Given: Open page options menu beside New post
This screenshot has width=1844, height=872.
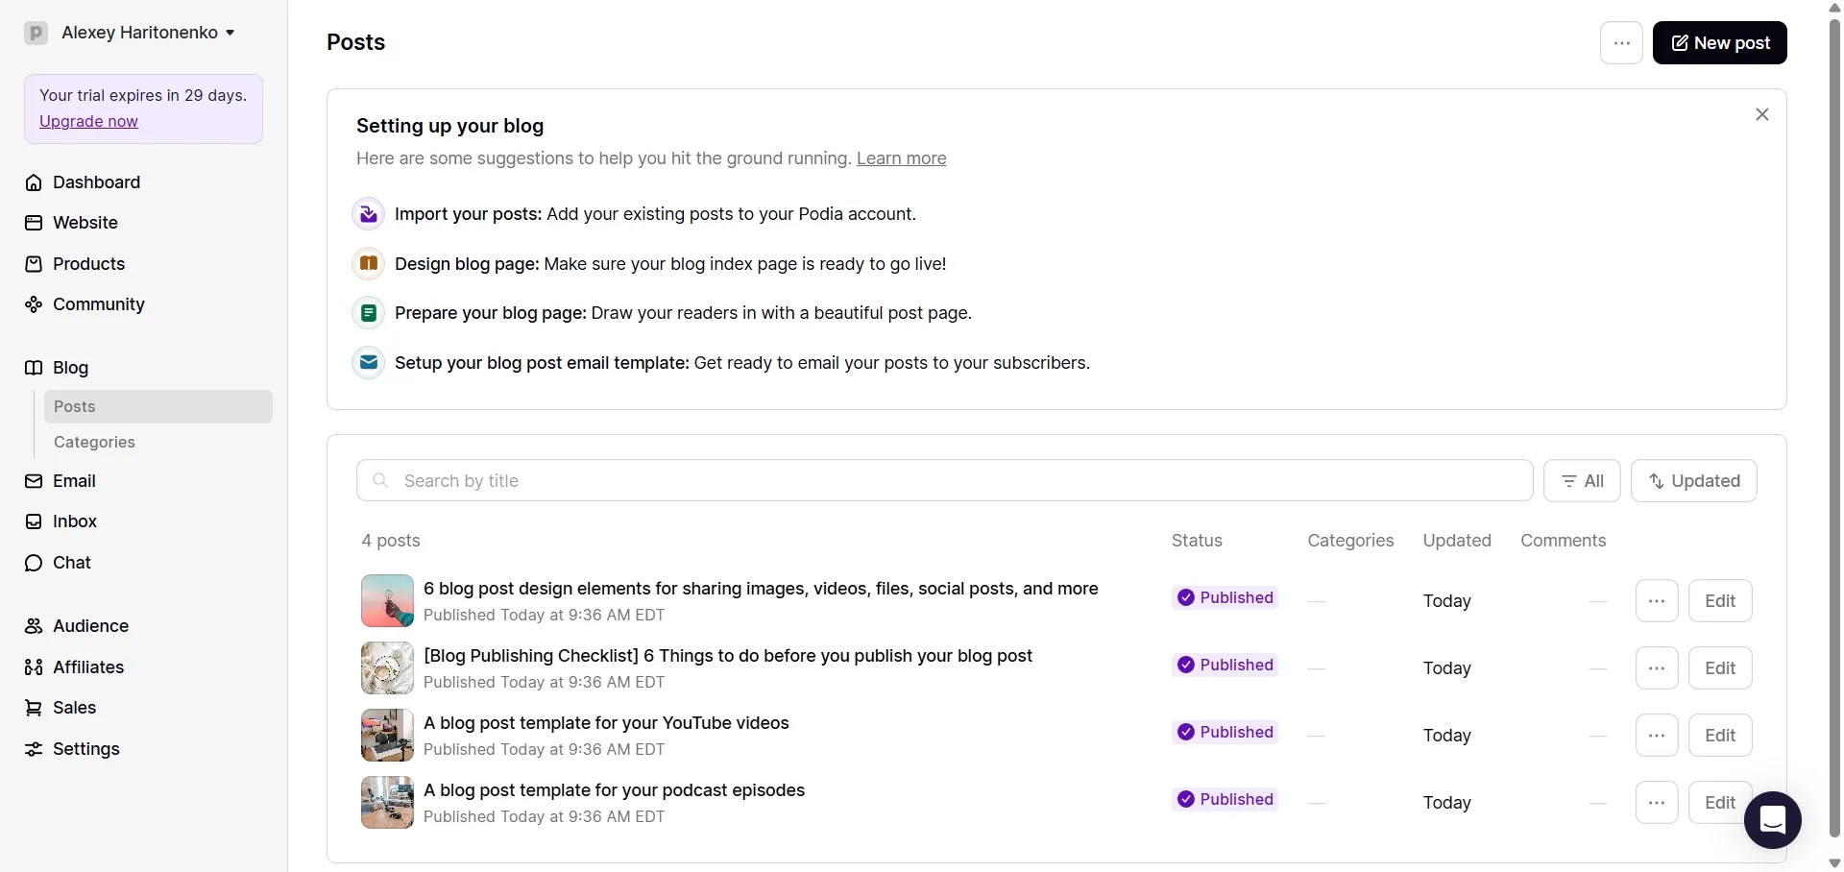Looking at the screenshot, I should pos(1622,43).
